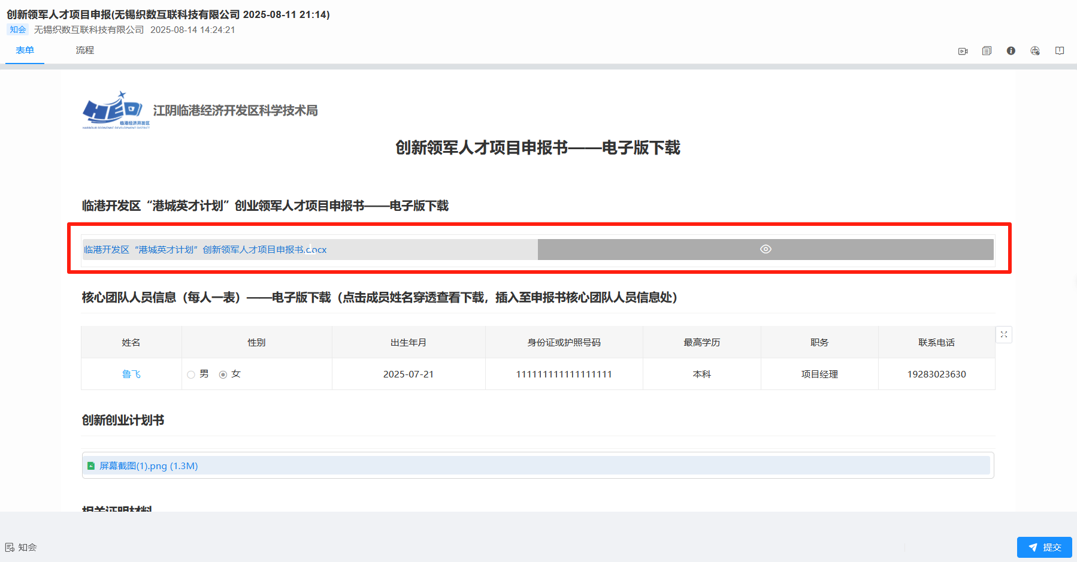
Task: Click the 江阴临港经济开发区 logo image
Action: pos(116,110)
